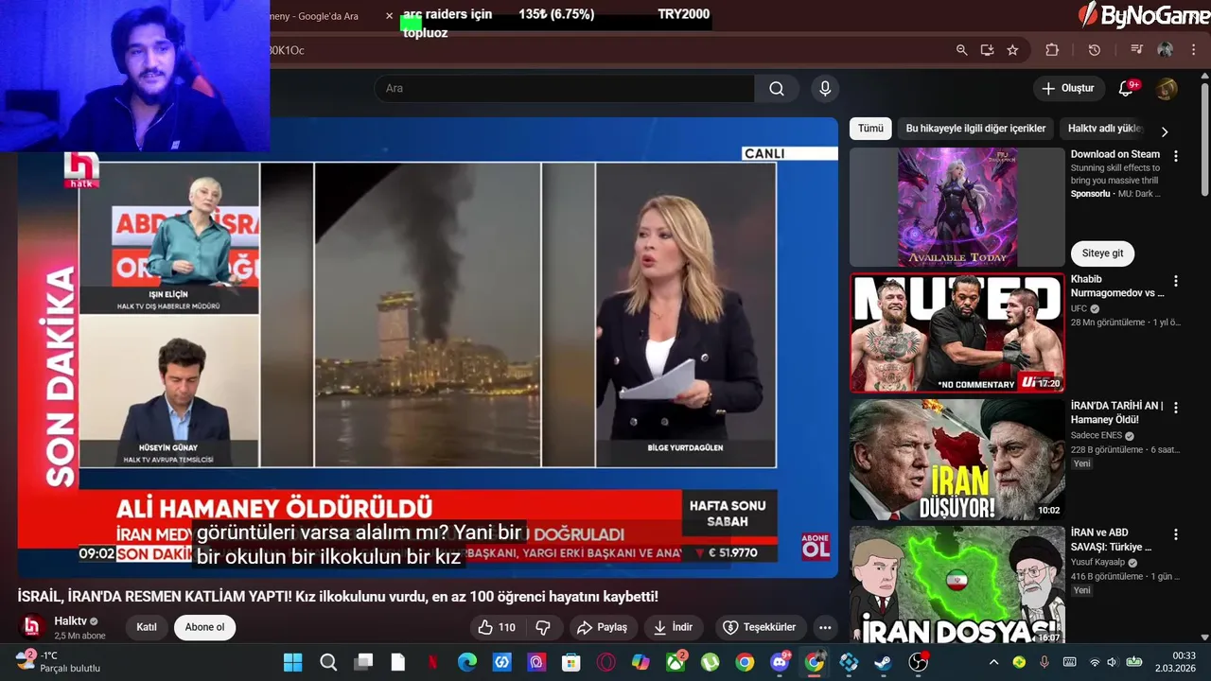This screenshot has width=1211, height=681.
Task: Open Microsoft Edge from the taskbar
Action: tap(467, 662)
